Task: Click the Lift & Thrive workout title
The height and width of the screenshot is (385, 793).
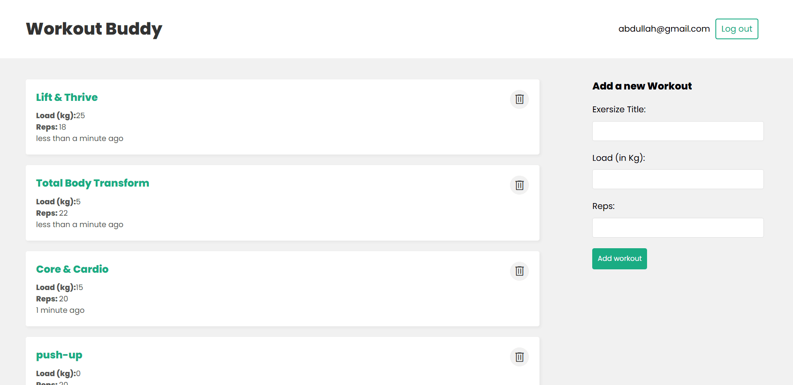Action: [x=67, y=98]
